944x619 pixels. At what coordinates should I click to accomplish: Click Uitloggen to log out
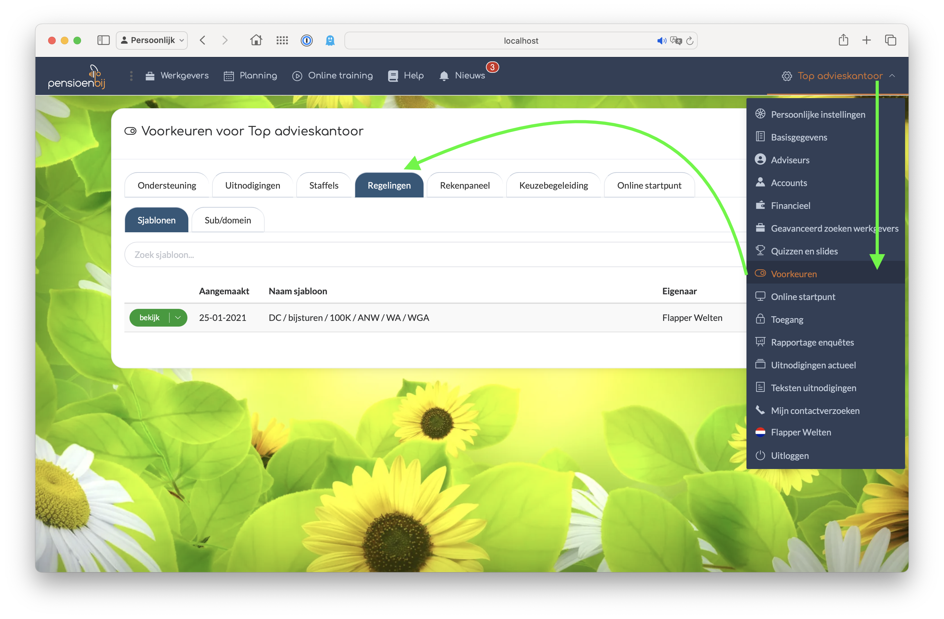825,456
